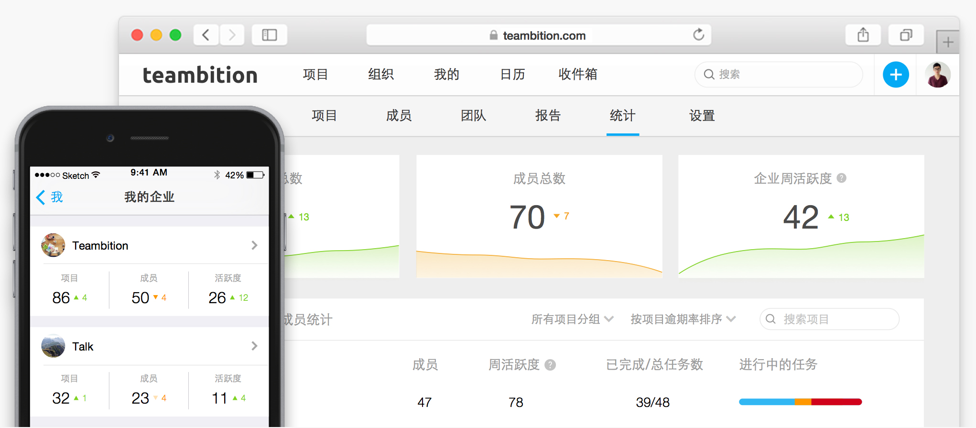Tap Teambition organization avatar on phone
This screenshot has height=428, width=976.
pos(53,245)
